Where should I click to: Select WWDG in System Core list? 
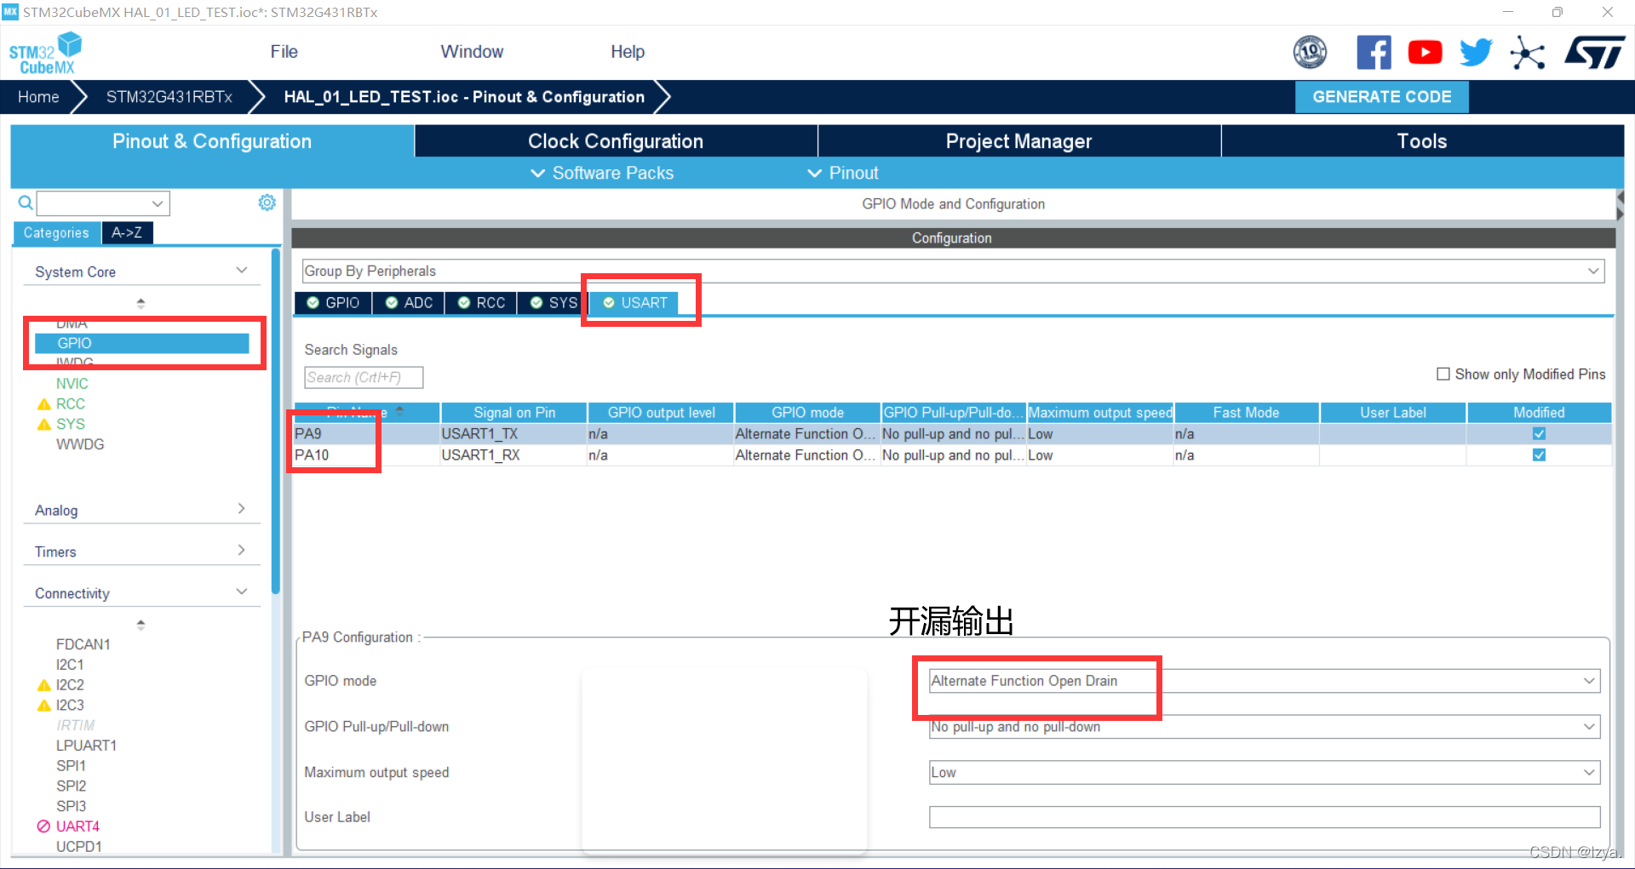pos(80,444)
